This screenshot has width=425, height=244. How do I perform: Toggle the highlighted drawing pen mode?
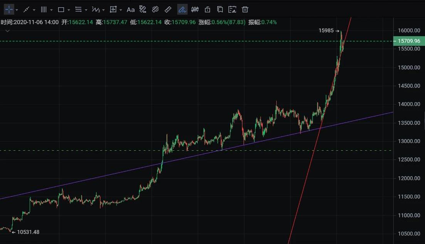[182, 10]
